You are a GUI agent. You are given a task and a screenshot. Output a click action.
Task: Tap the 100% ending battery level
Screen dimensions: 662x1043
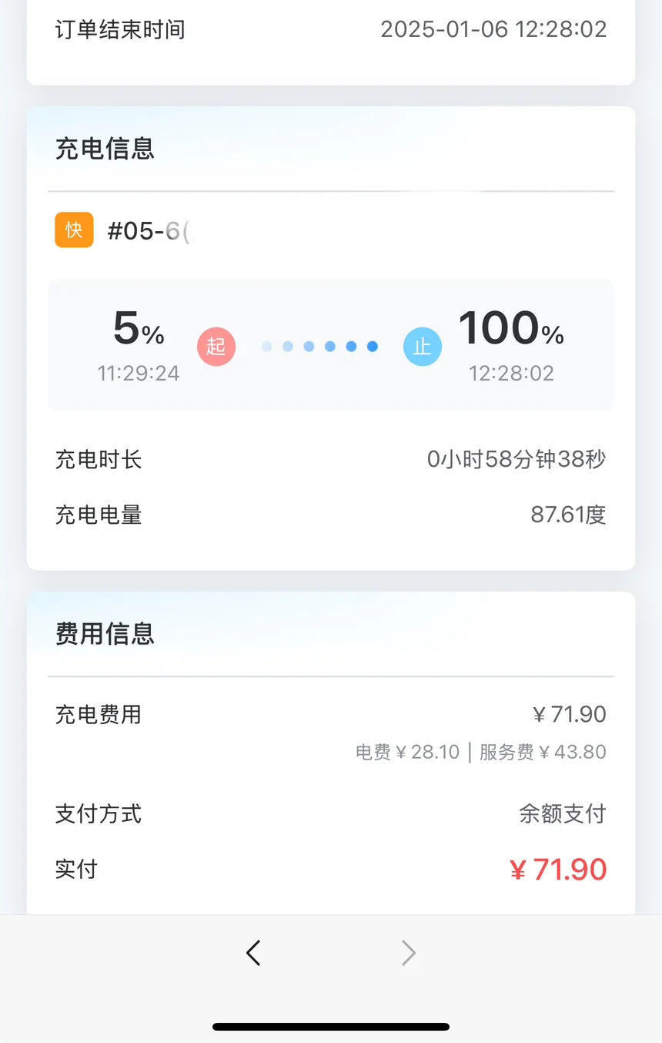point(511,328)
